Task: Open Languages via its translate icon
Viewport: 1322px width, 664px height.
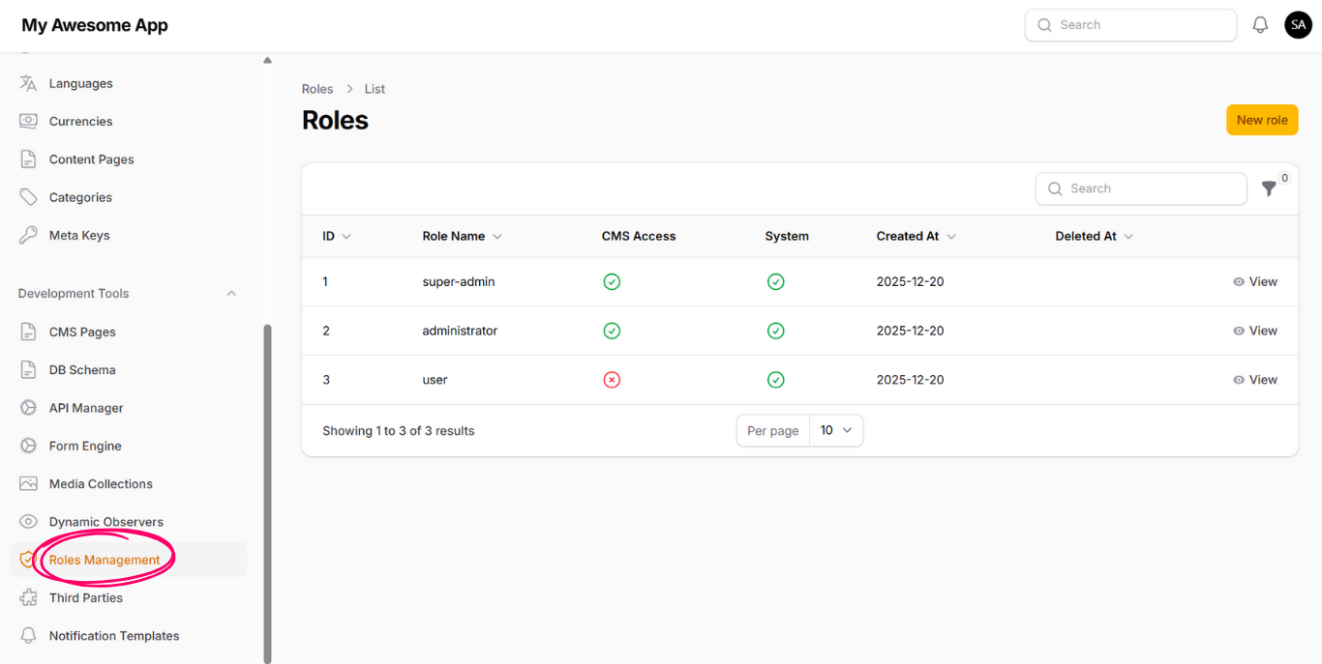Action: click(x=28, y=83)
